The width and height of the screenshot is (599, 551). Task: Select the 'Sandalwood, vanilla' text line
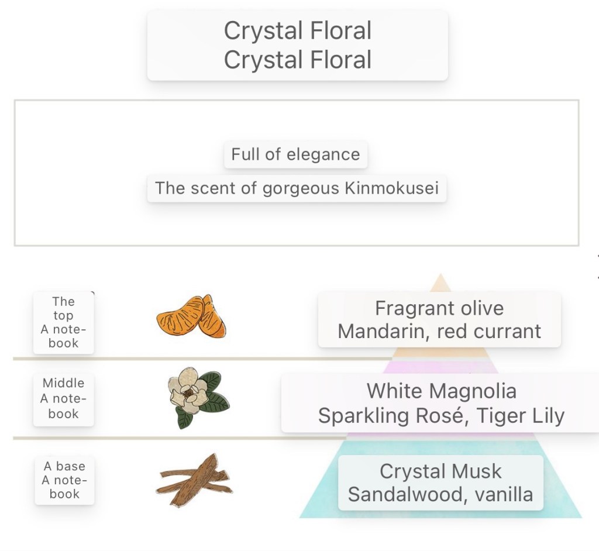coord(440,494)
